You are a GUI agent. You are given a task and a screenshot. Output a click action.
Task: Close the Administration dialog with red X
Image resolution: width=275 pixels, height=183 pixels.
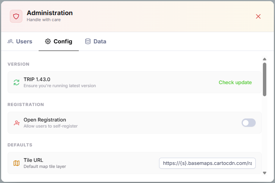258,16
